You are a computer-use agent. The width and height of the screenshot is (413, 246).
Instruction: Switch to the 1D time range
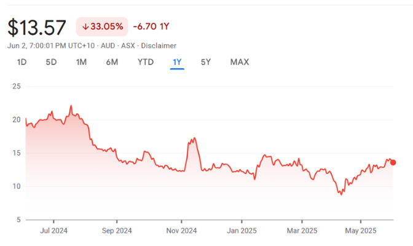click(x=22, y=61)
